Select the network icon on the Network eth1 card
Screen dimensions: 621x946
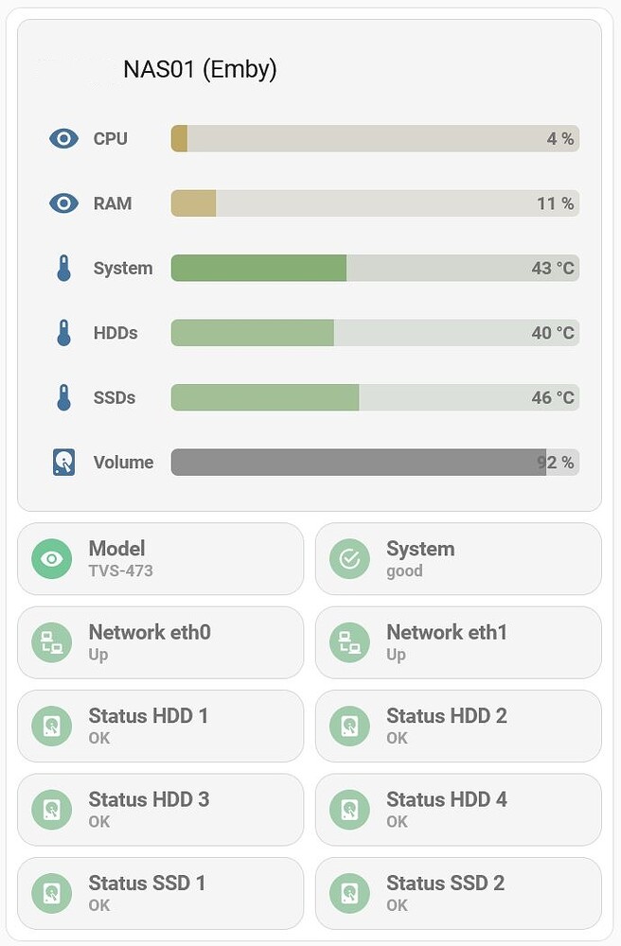pyautogui.click(x=349, y=642)
